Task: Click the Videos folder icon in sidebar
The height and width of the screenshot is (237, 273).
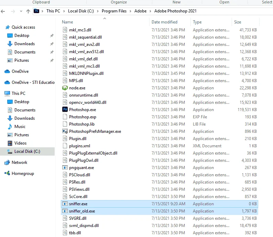Action: tap(10, 143)
